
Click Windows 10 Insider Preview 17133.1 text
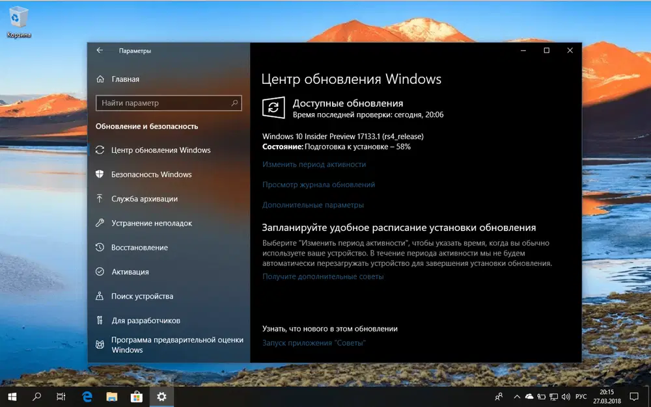(x=343, y=137)
